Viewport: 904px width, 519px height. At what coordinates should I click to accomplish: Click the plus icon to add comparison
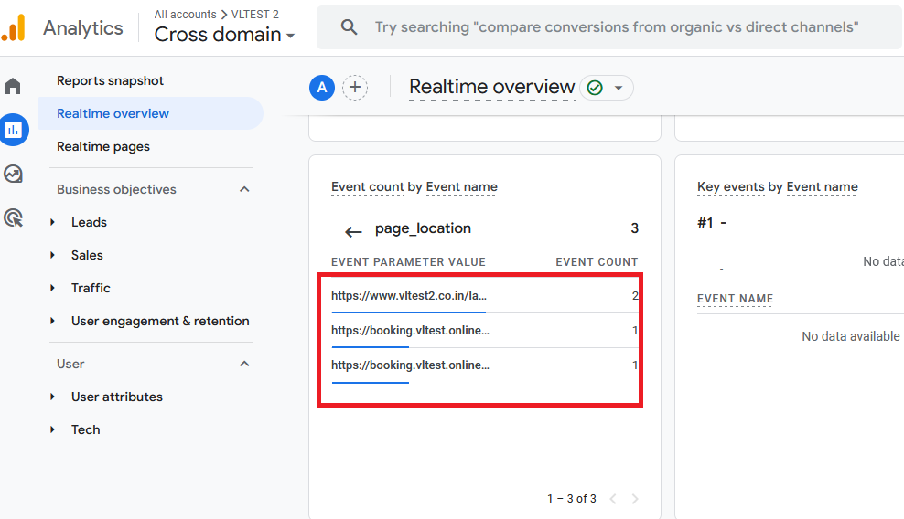point(355,88)
